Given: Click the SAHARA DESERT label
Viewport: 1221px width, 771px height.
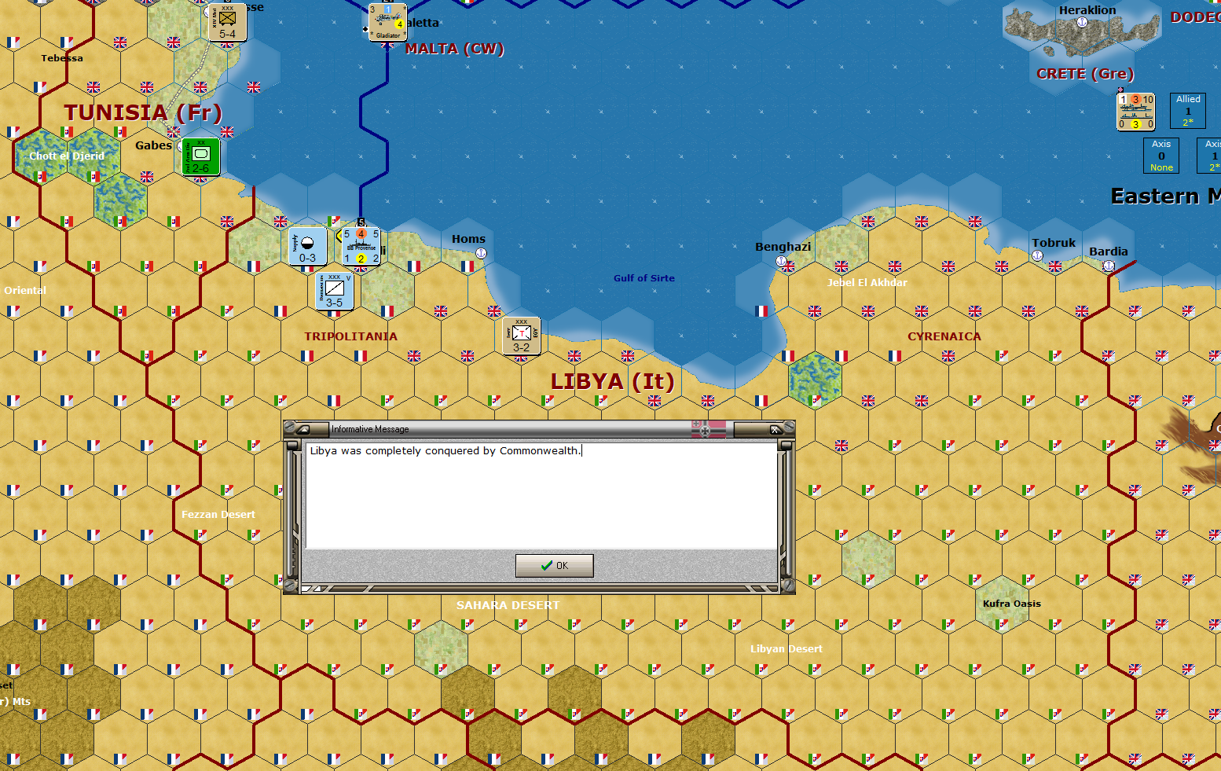Looking at the screenshot, I should tap(508, 605).
